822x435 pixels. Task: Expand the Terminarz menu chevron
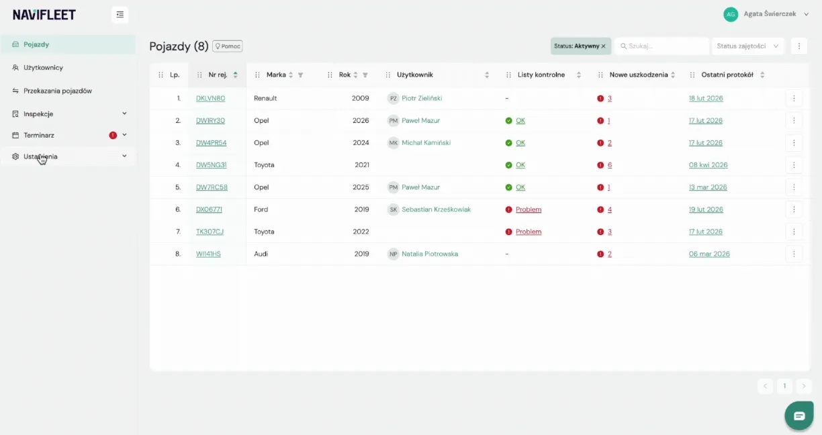pos(124,135)
